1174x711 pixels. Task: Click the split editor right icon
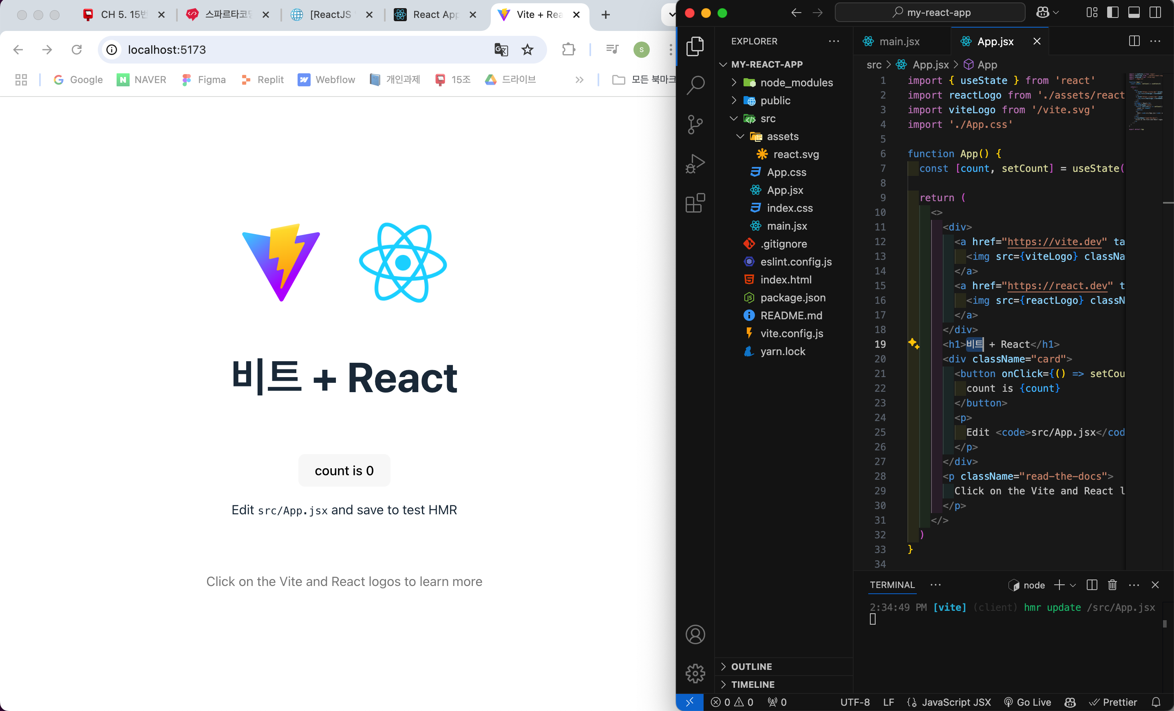click(1134, 42)
